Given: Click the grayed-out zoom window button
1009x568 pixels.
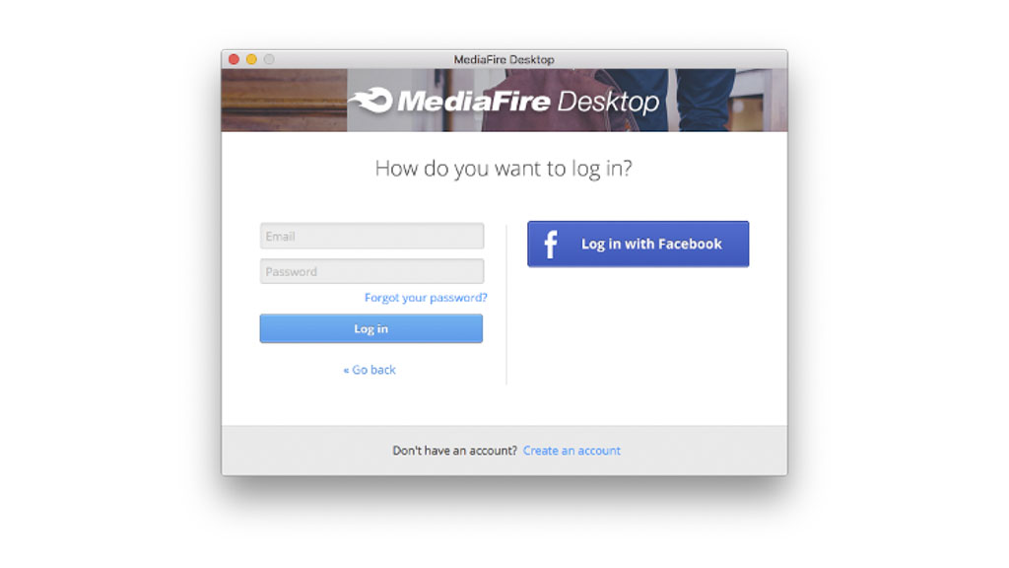Looking at the screenshot, I should pos(269,59).
